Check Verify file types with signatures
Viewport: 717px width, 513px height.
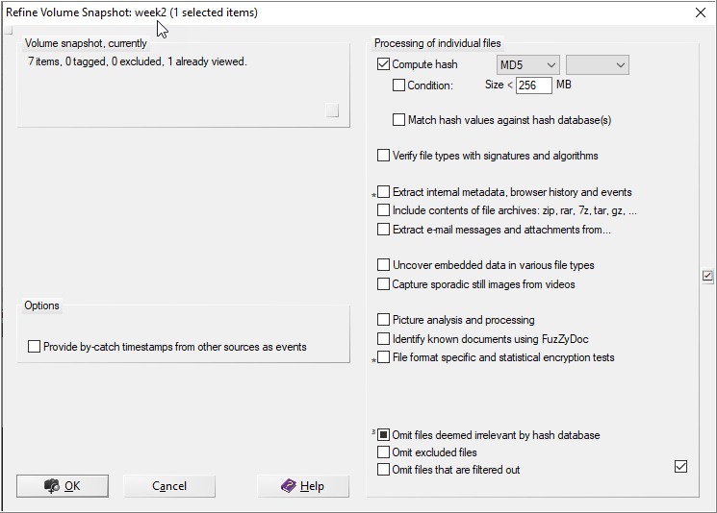click(x=384, y=156)
